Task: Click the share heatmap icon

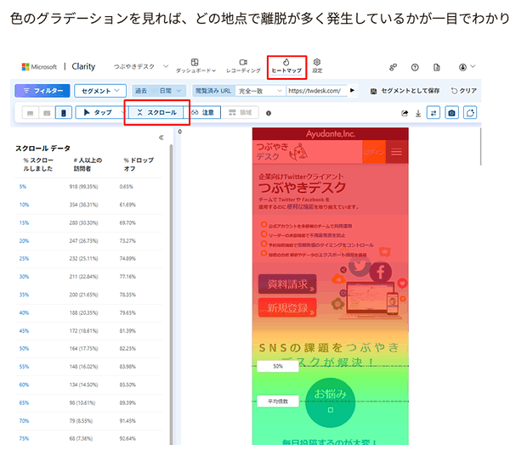Action: pyautogui.click(x=405, y=113)
